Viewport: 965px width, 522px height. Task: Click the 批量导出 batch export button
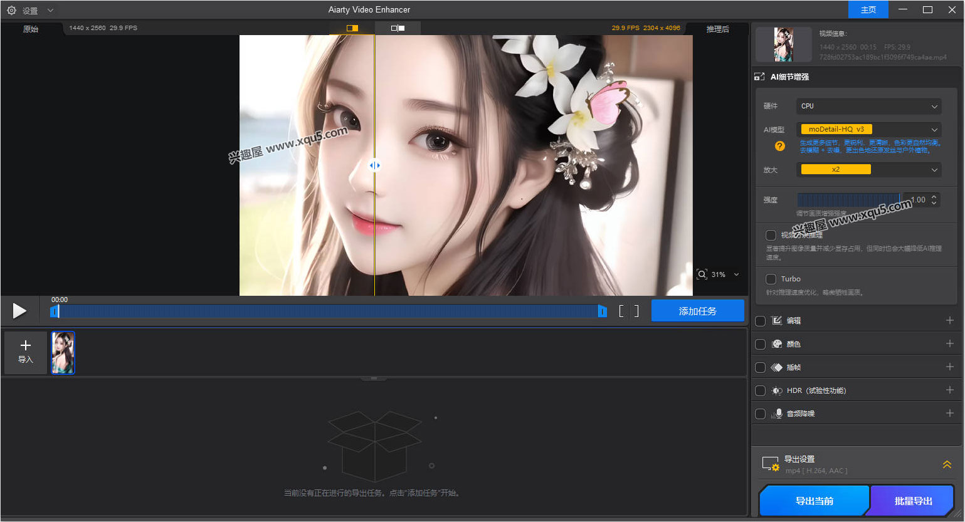click(x=912, y=500)
